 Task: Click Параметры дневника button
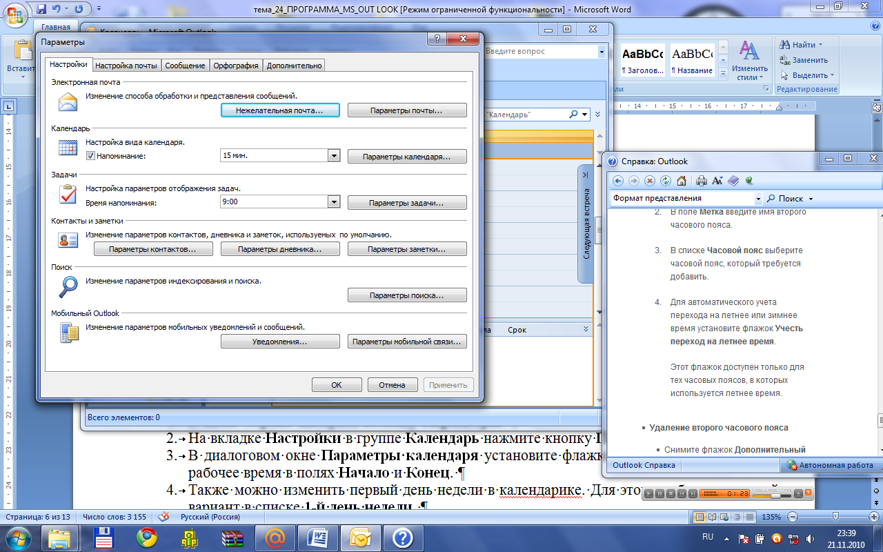(280, 249)
